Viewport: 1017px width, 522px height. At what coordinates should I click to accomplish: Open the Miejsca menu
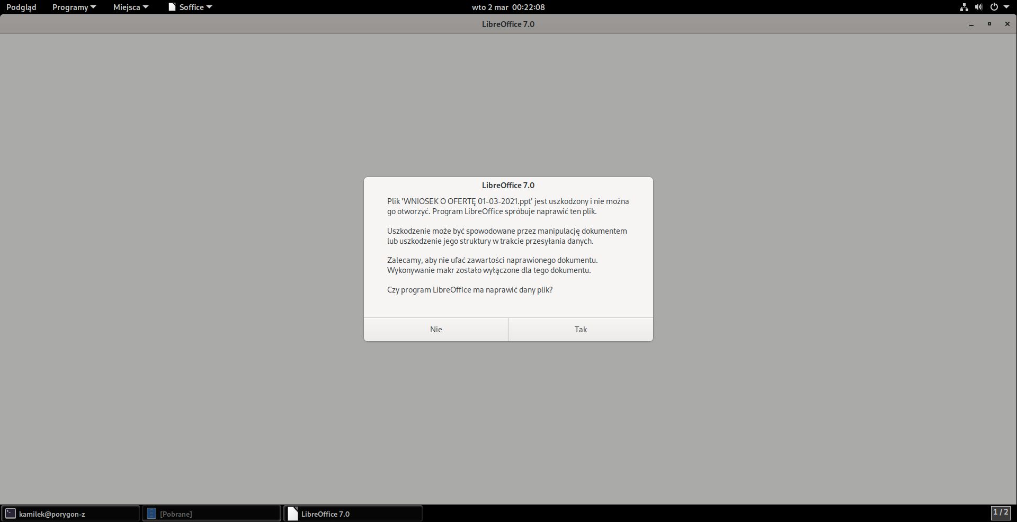(131, 7)
